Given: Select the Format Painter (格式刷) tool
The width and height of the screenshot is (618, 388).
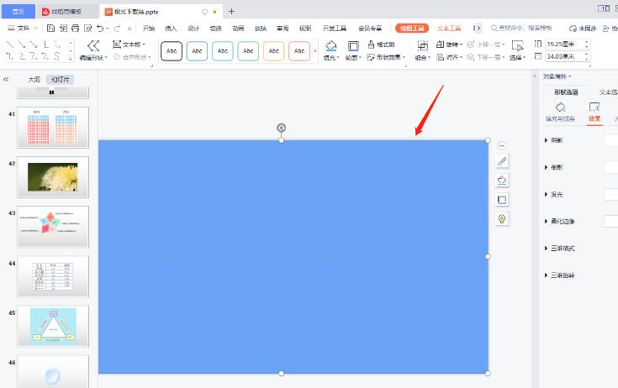Looking at the screenshot, I should 381,44.
